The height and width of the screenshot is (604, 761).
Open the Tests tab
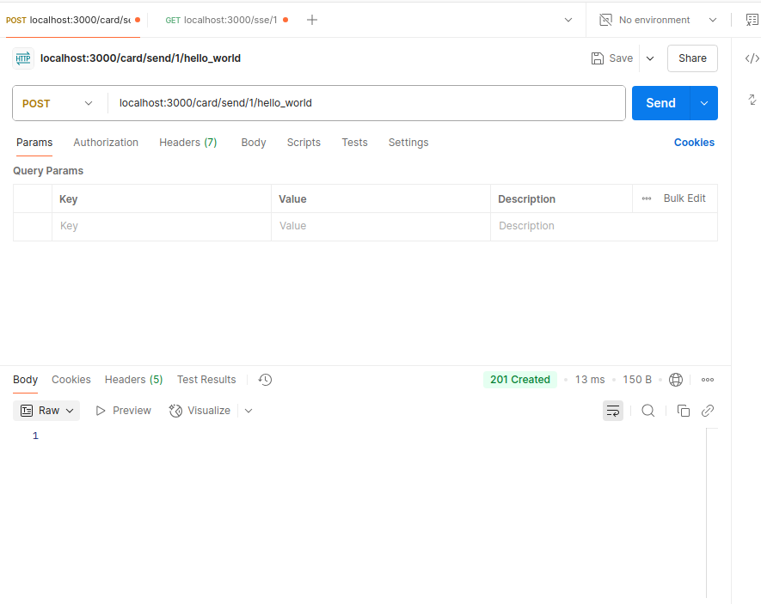(355, 143)
